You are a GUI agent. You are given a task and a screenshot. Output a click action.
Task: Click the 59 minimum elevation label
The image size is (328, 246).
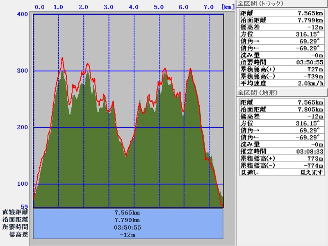pyautogui.click(x=24, y=207)
